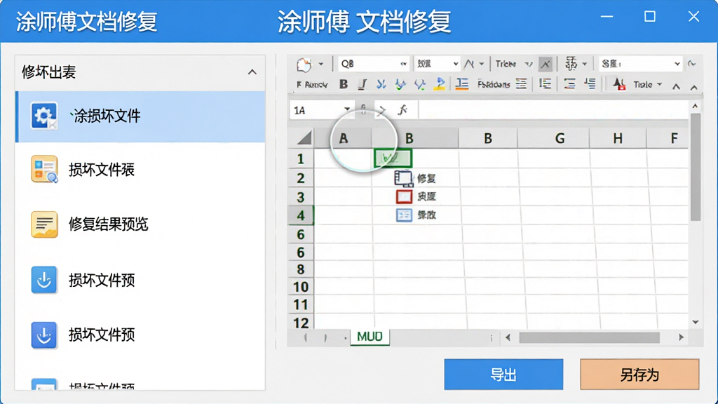The width and height of the screenshot is (718, 404).
Task: Select row header 4
Action: pos(301,215)
